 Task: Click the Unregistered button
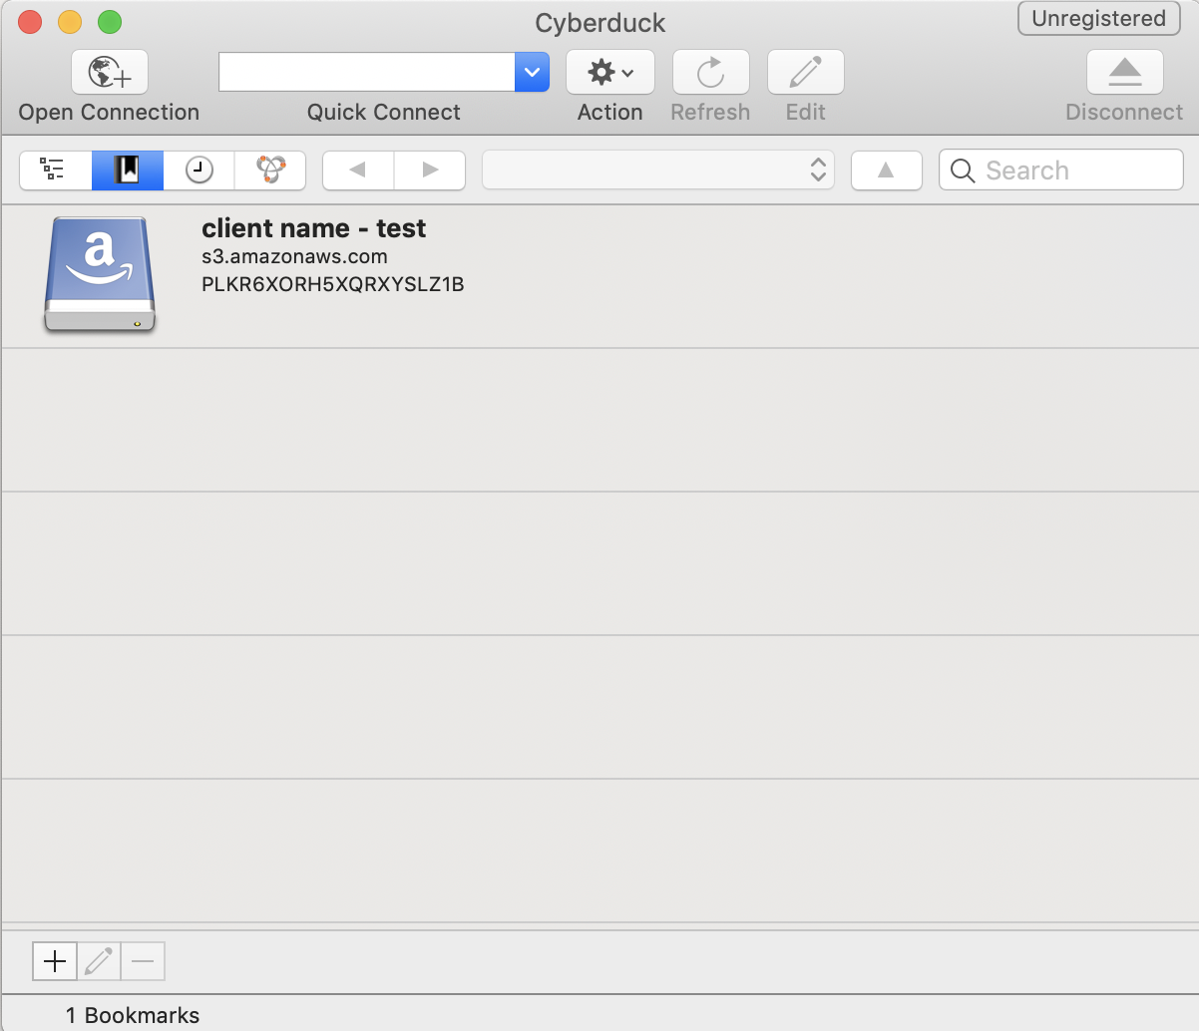click(1098, 19)
